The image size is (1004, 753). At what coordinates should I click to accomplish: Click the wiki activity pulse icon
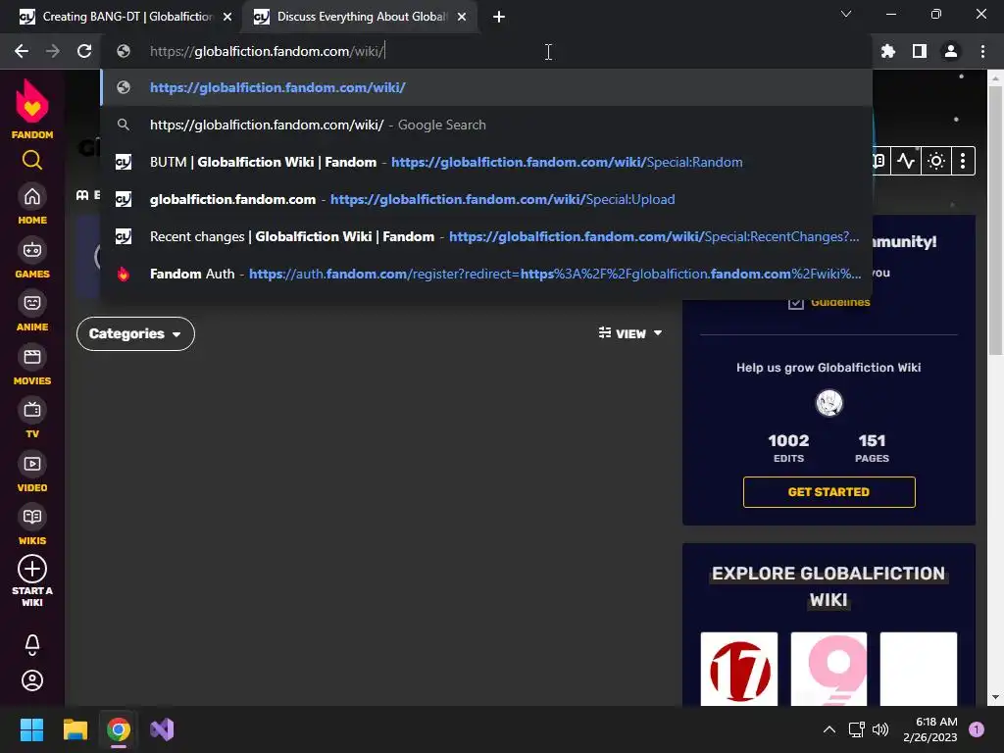click(x=906, y=161)
